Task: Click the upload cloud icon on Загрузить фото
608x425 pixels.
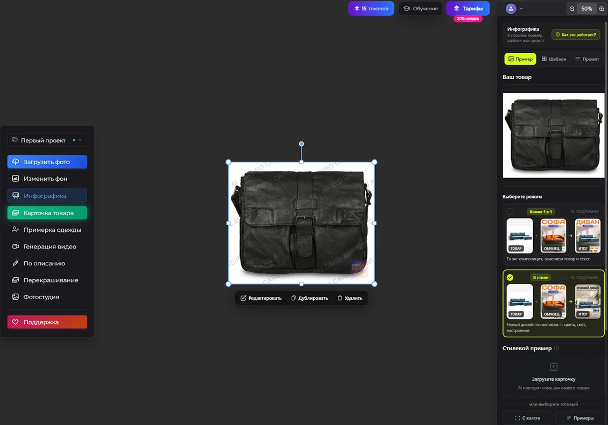Action: click(x=16, y=162)
